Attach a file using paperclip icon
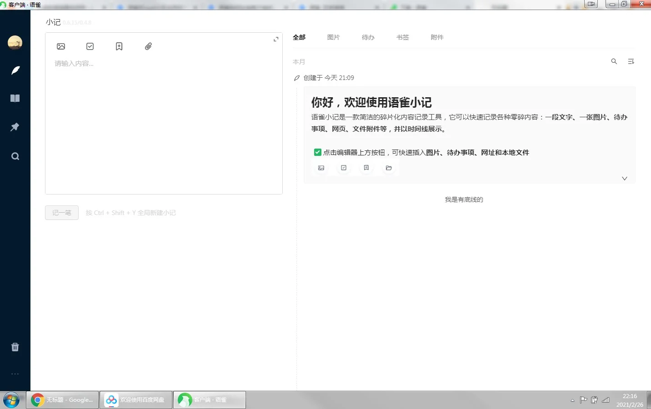The image size is (651, 409). point(148,46)
